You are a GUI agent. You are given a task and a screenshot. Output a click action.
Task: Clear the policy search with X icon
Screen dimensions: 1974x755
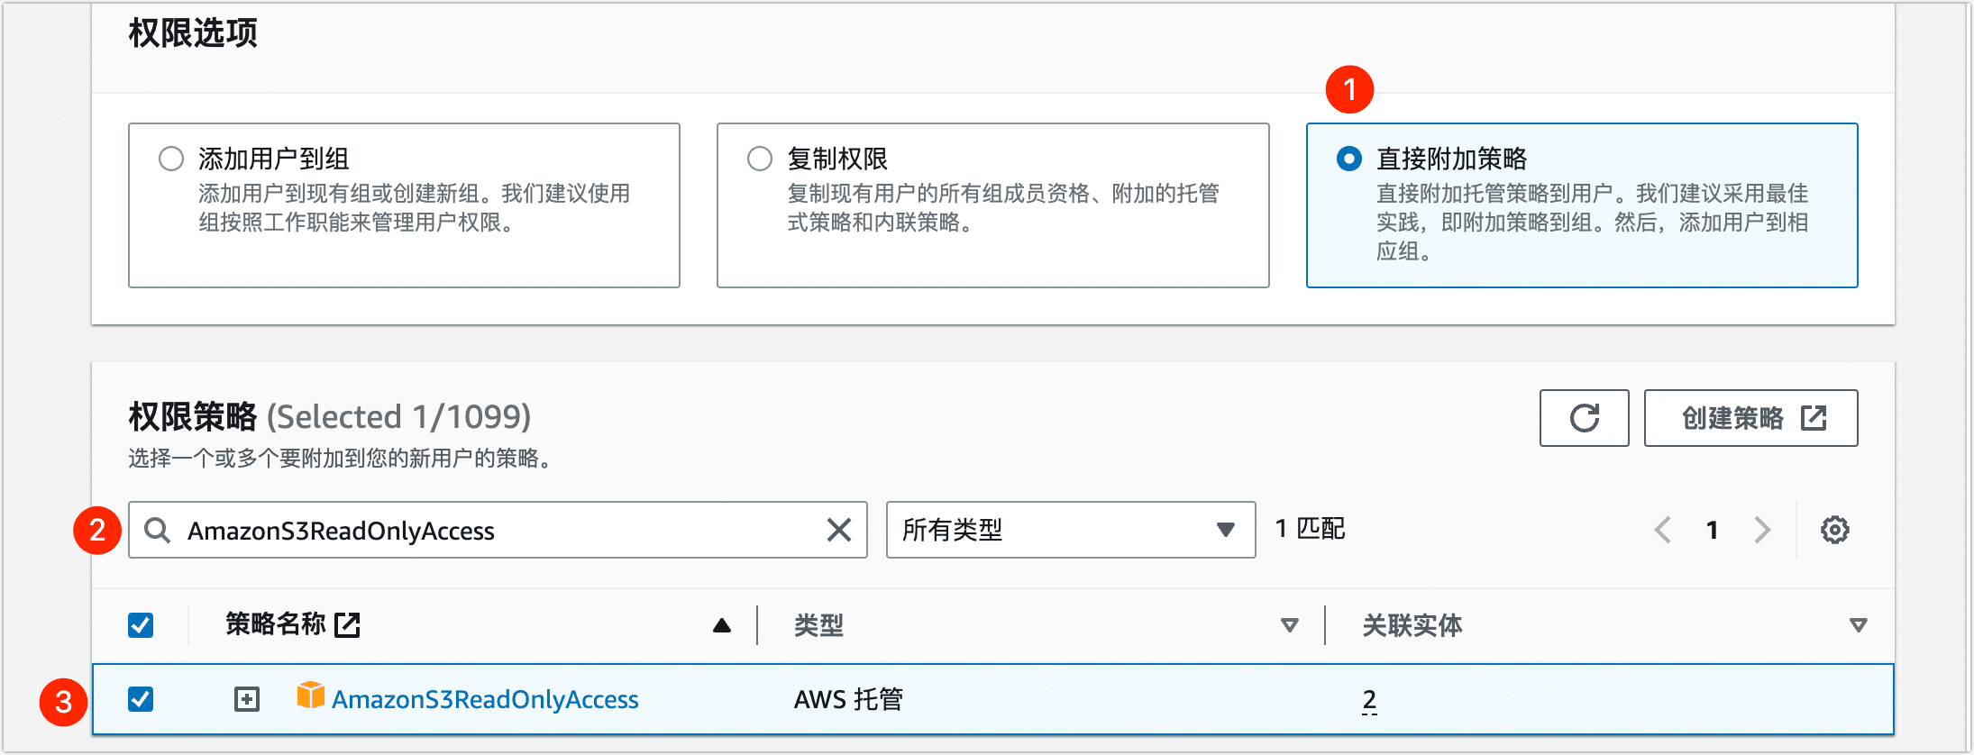click(838, 530)
